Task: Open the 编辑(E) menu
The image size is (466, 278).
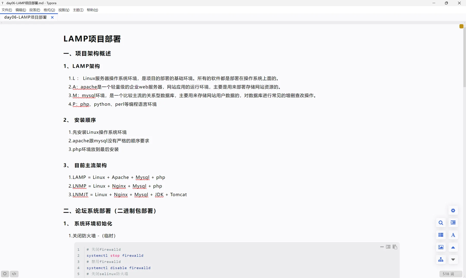Action: [x=21, y=10]
